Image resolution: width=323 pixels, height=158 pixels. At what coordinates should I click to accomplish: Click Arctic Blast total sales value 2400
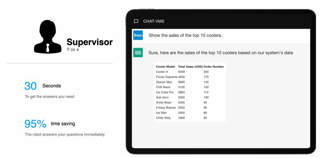click(x=181, y=102)
